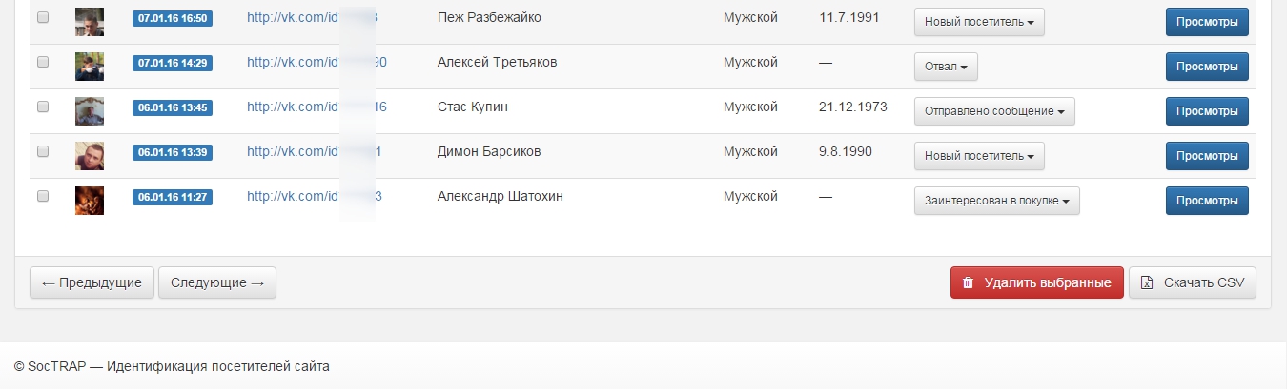Screen dimensions: 1287x389
Task: Click the CSV file icon
Action: [x=1147, y=282]
